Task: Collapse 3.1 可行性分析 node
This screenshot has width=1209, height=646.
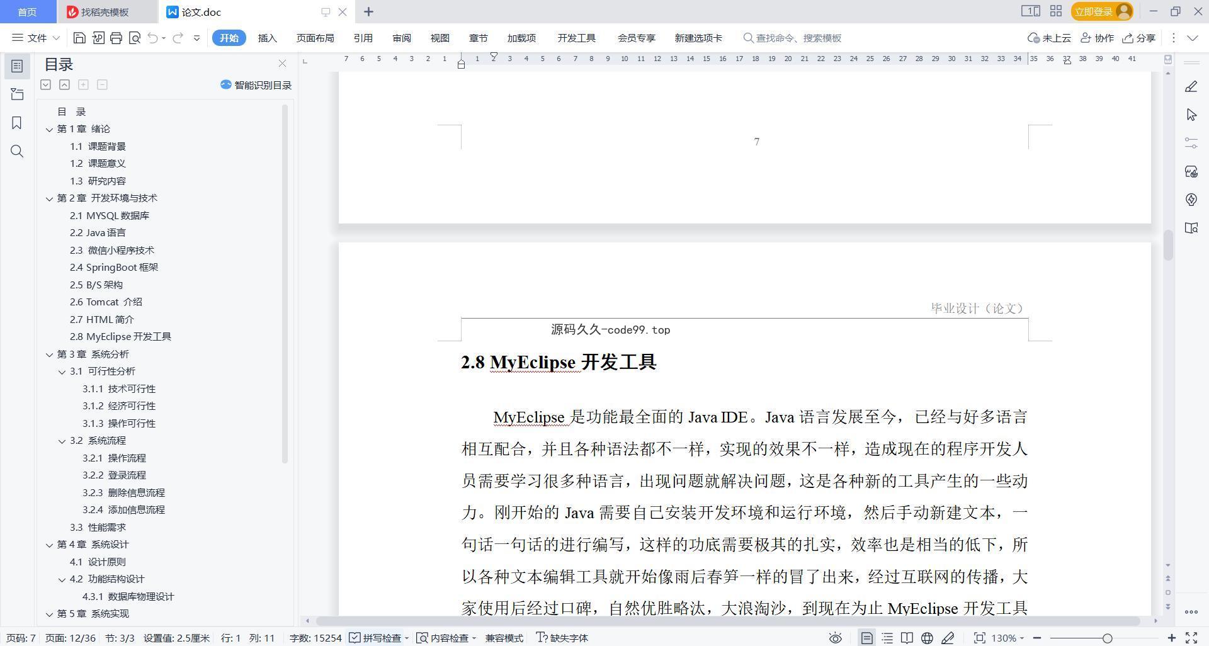Action: point(62,371)
